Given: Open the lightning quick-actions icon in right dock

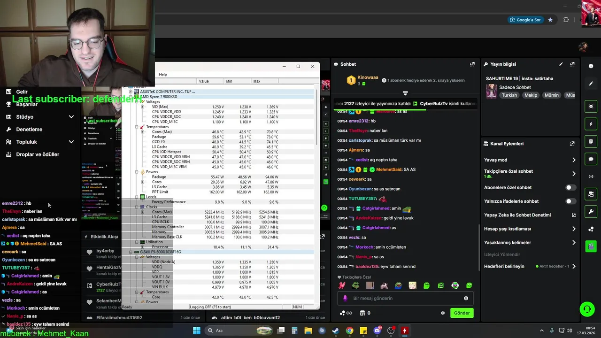Looking at the screenshot, I should 591,124.
